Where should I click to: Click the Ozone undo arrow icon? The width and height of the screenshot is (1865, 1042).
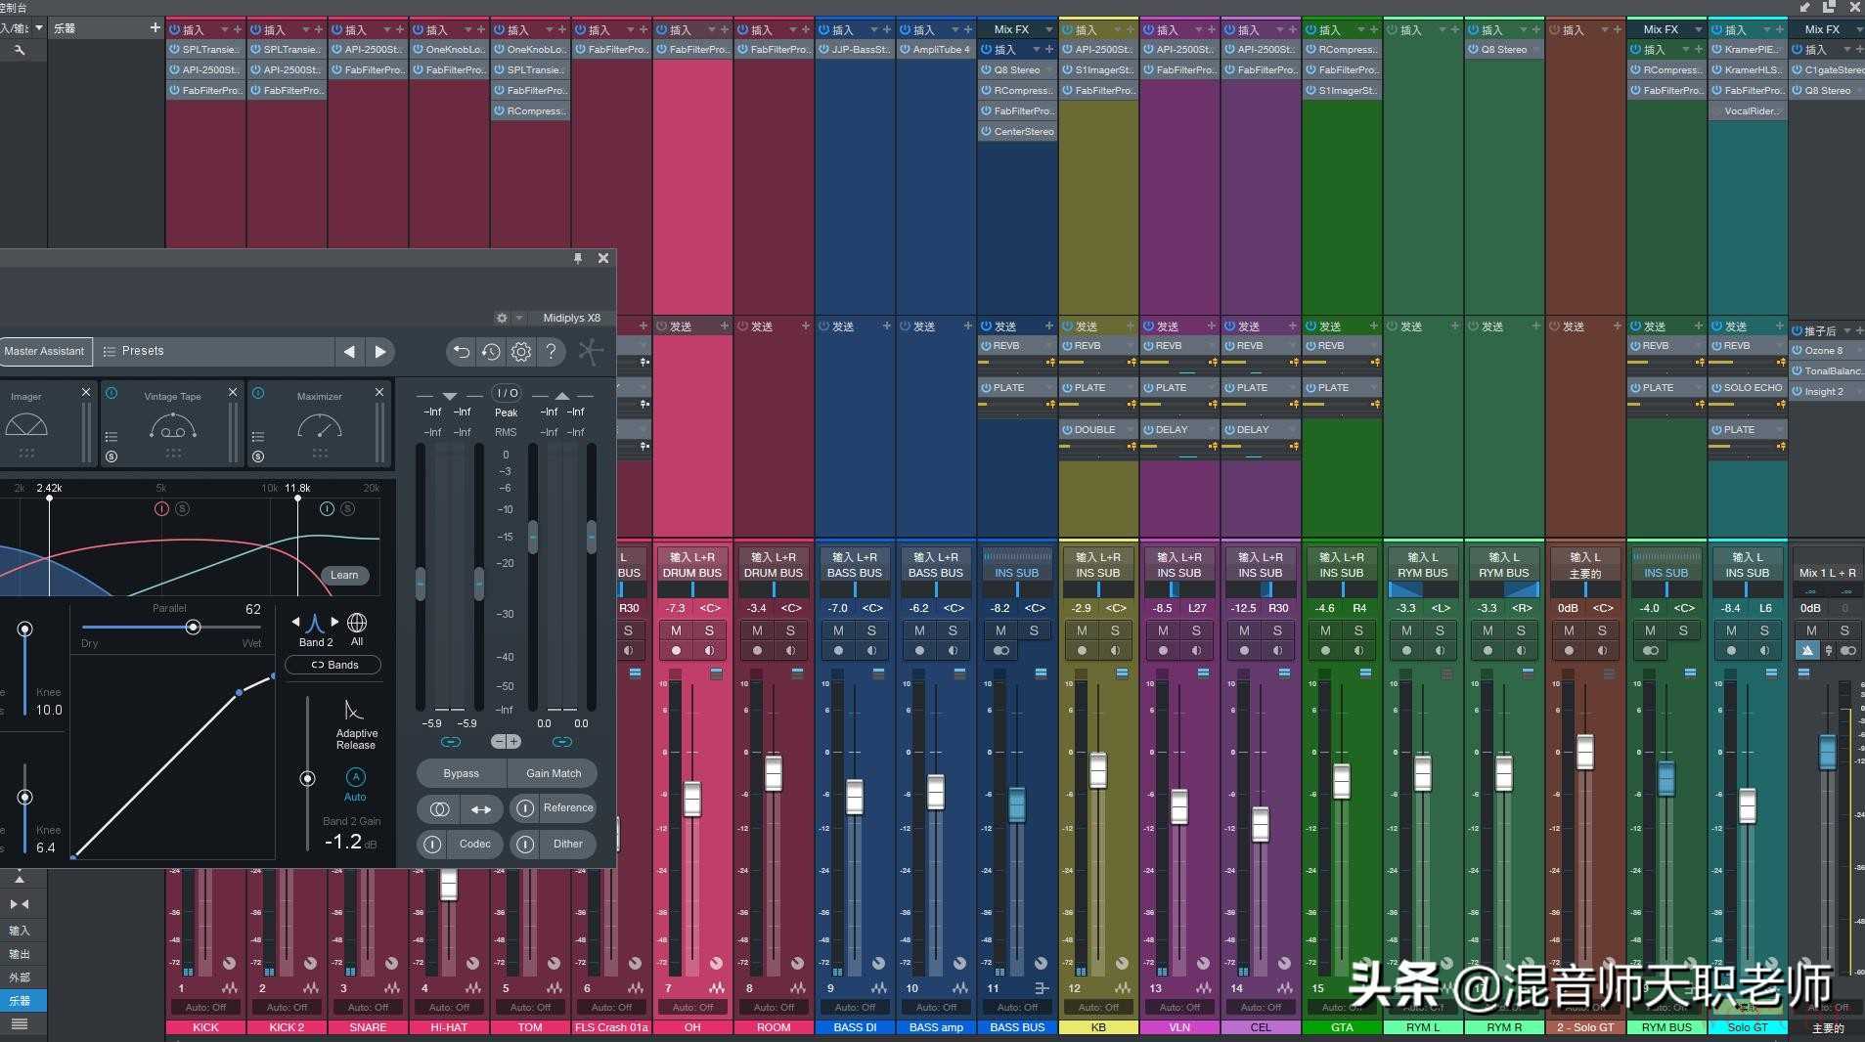(x=462, y=352)
